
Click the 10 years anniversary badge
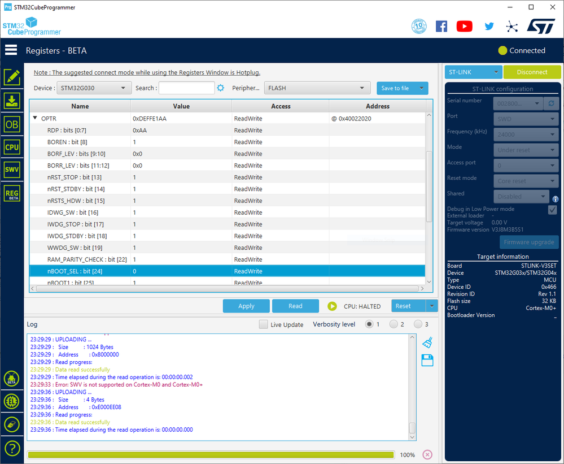[x=419, y=26]
